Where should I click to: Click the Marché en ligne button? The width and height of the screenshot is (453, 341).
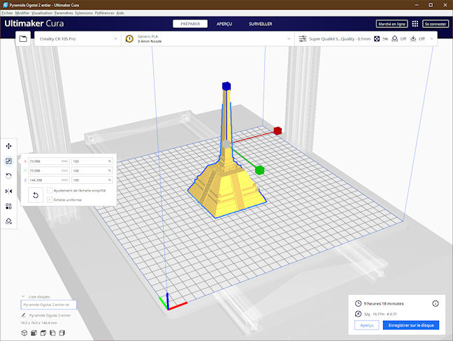coord(391,24)
